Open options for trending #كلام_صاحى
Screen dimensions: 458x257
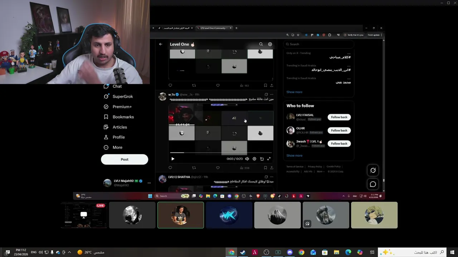(349, 53)
